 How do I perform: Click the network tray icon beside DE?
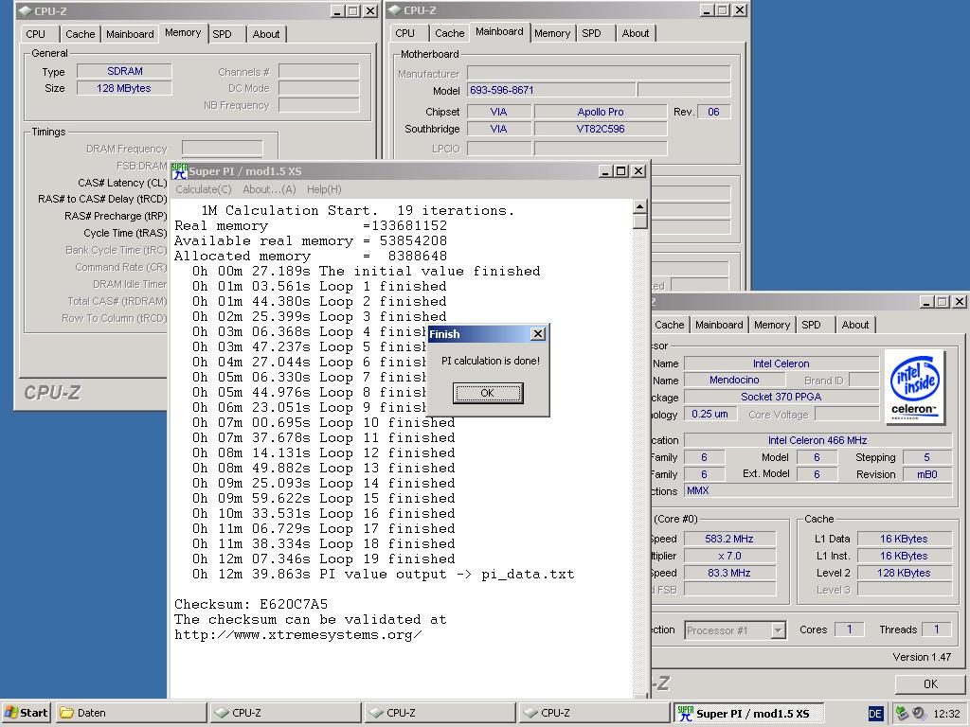[x=902, y=713]
